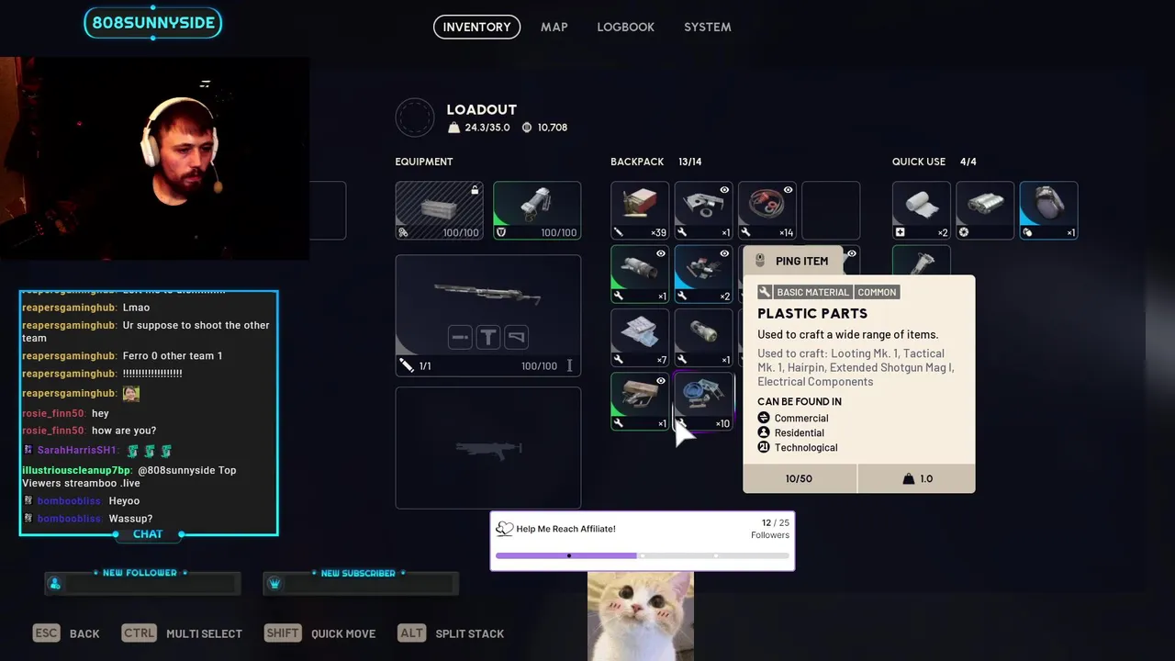
Task: Click the loadout weight bag icon
Action: click(454, 128)
